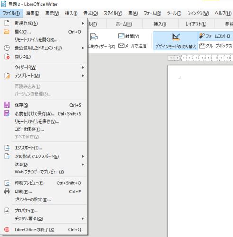233x237 pixels.
Task: Click the LibreOffice Writer document icon in title bar
Action: pyautogui.click(x=3, y=4)
